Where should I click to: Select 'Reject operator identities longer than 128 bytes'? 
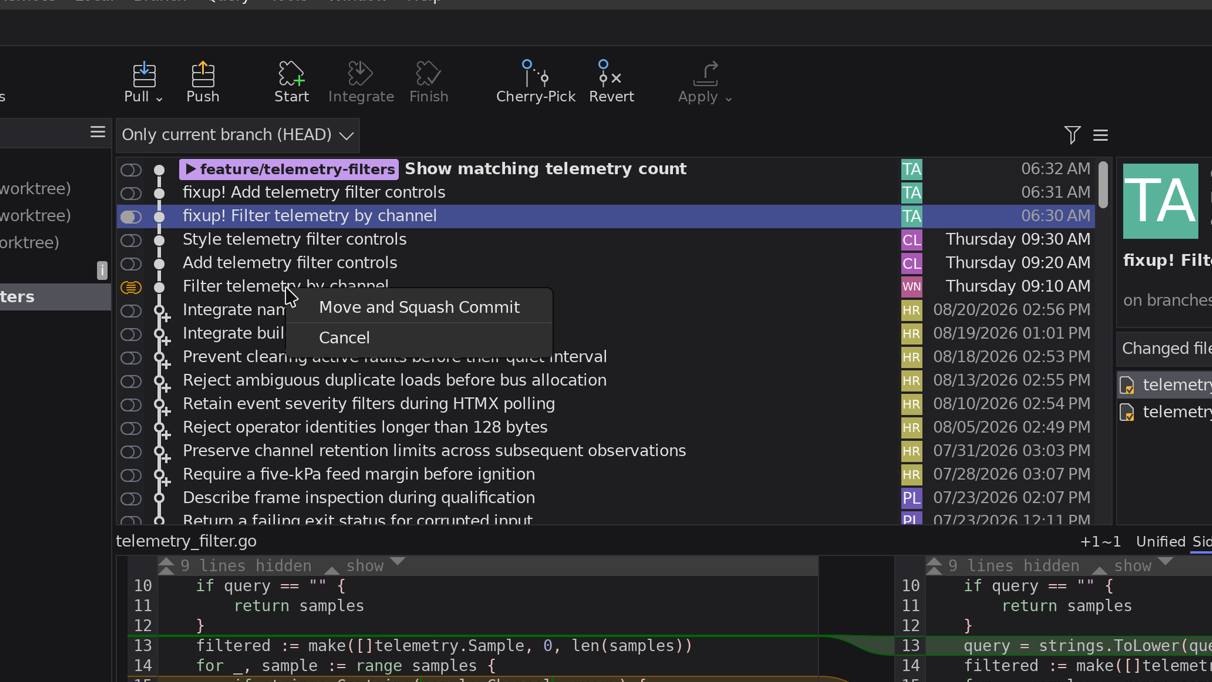tap(606, 428)
